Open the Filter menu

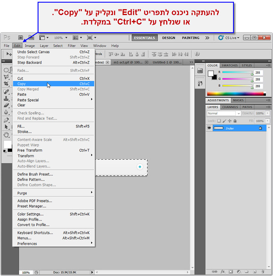click(72, 46)
